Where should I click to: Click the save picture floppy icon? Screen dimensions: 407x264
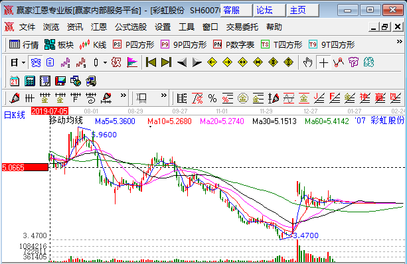60,81
